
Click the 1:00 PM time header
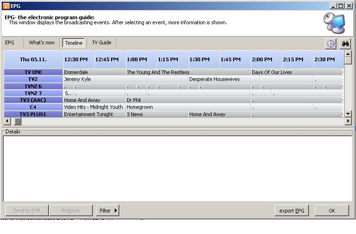coord(141,59)
